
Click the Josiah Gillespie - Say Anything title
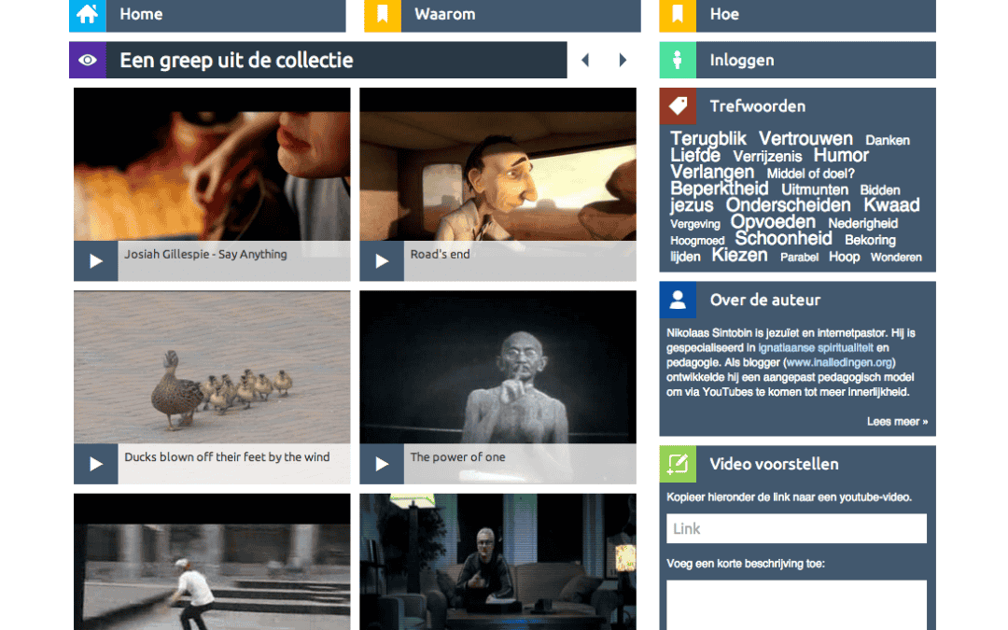click(x=205, y=255)
